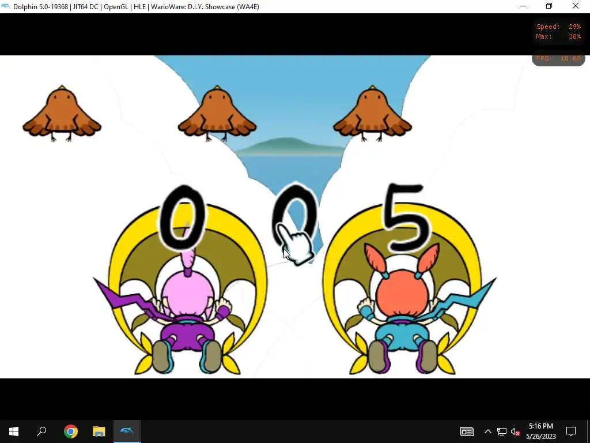590x443 pixels.
Task: Open the clock showing 5:16 PM
Action: [x=540, y=431]
